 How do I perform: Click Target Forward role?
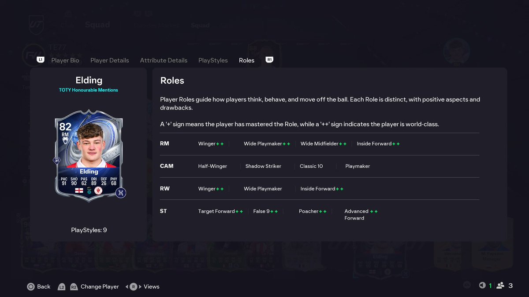pos(220,212)
